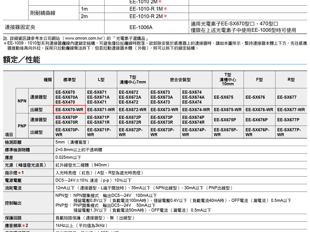Click the www.omron.com.tw website address

click(x=84, y=38)
